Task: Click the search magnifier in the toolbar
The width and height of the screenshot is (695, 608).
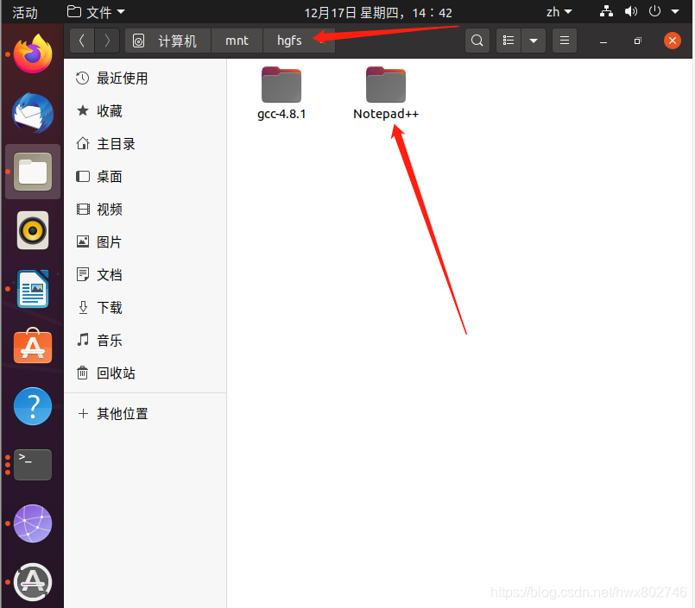Action: [x=477, y=41]
